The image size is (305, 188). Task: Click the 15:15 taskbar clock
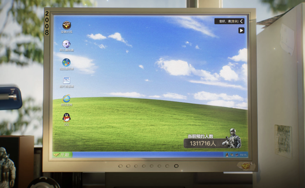243,155
